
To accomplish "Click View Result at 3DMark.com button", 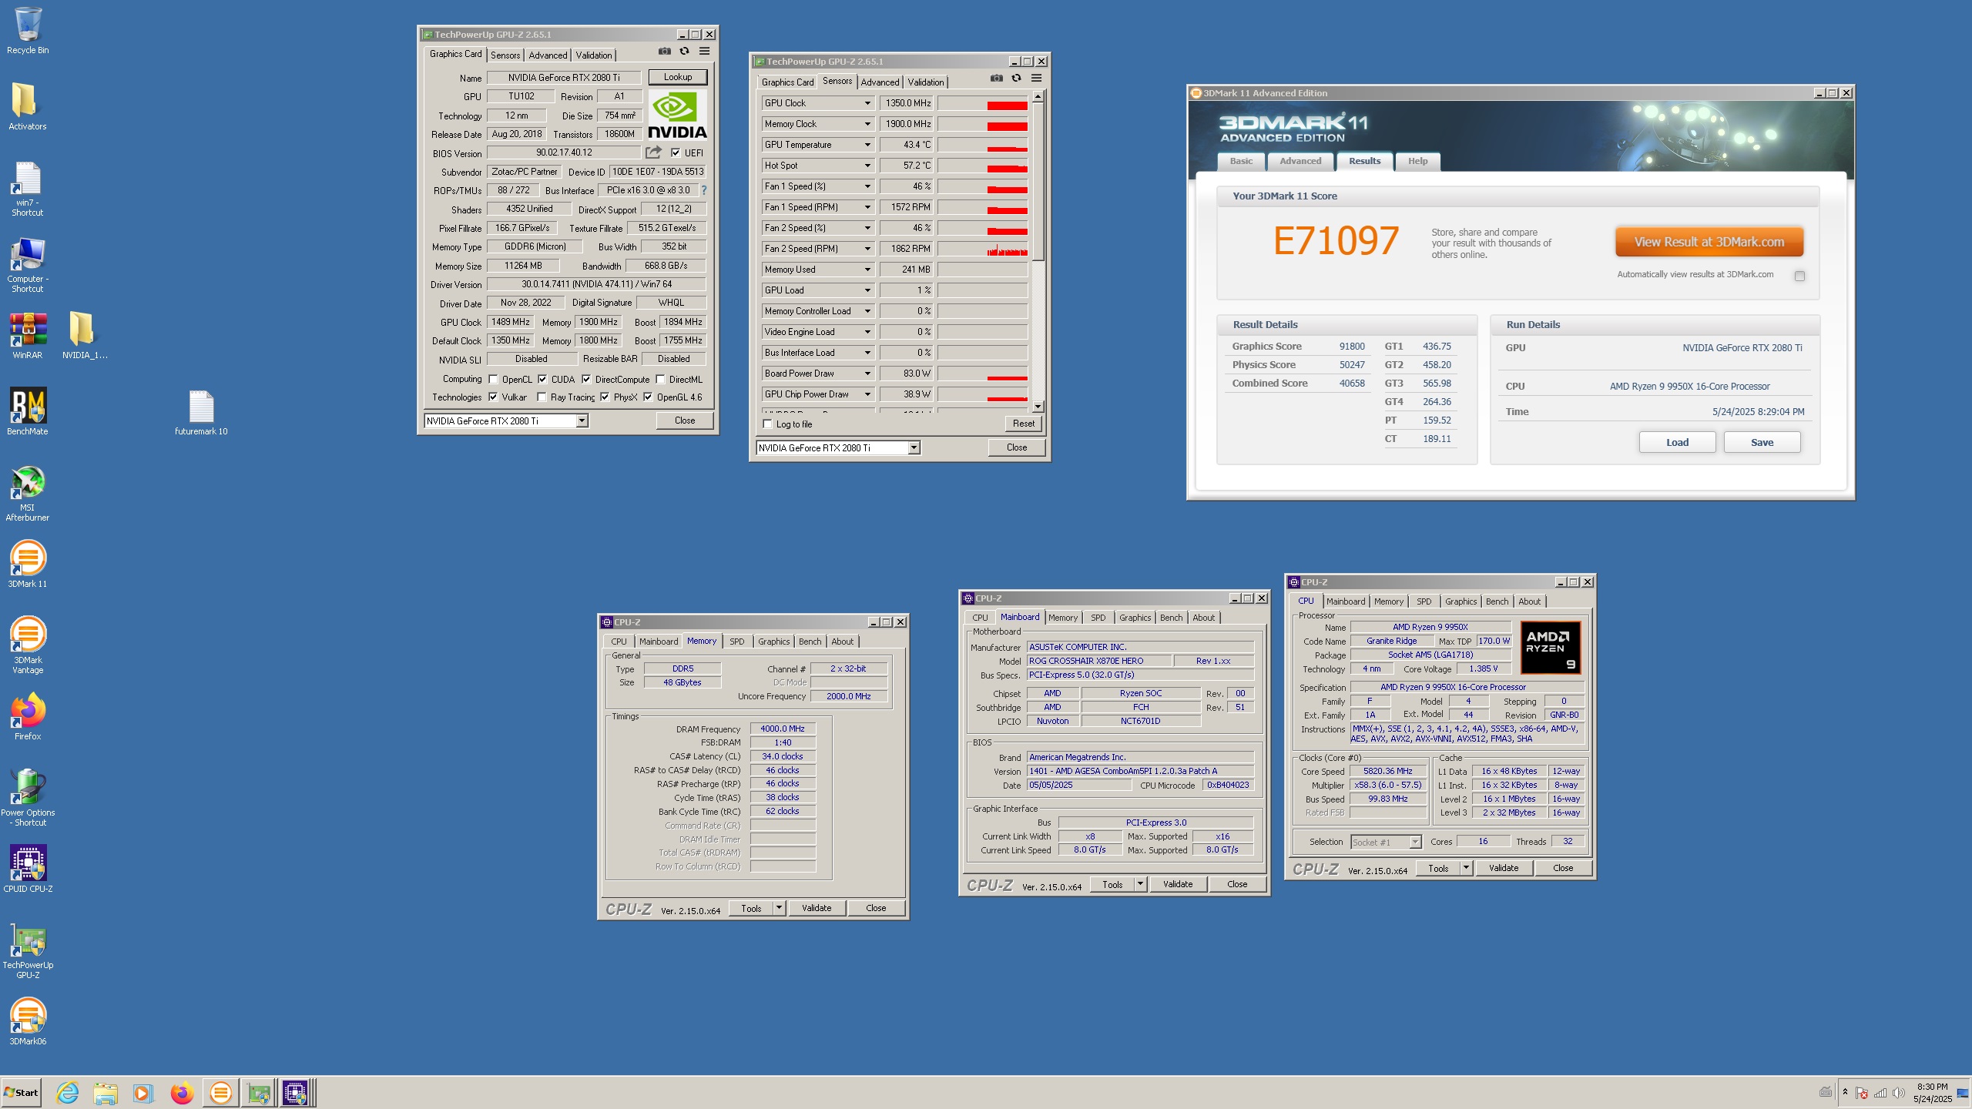I will click(x=1709, y=242).
